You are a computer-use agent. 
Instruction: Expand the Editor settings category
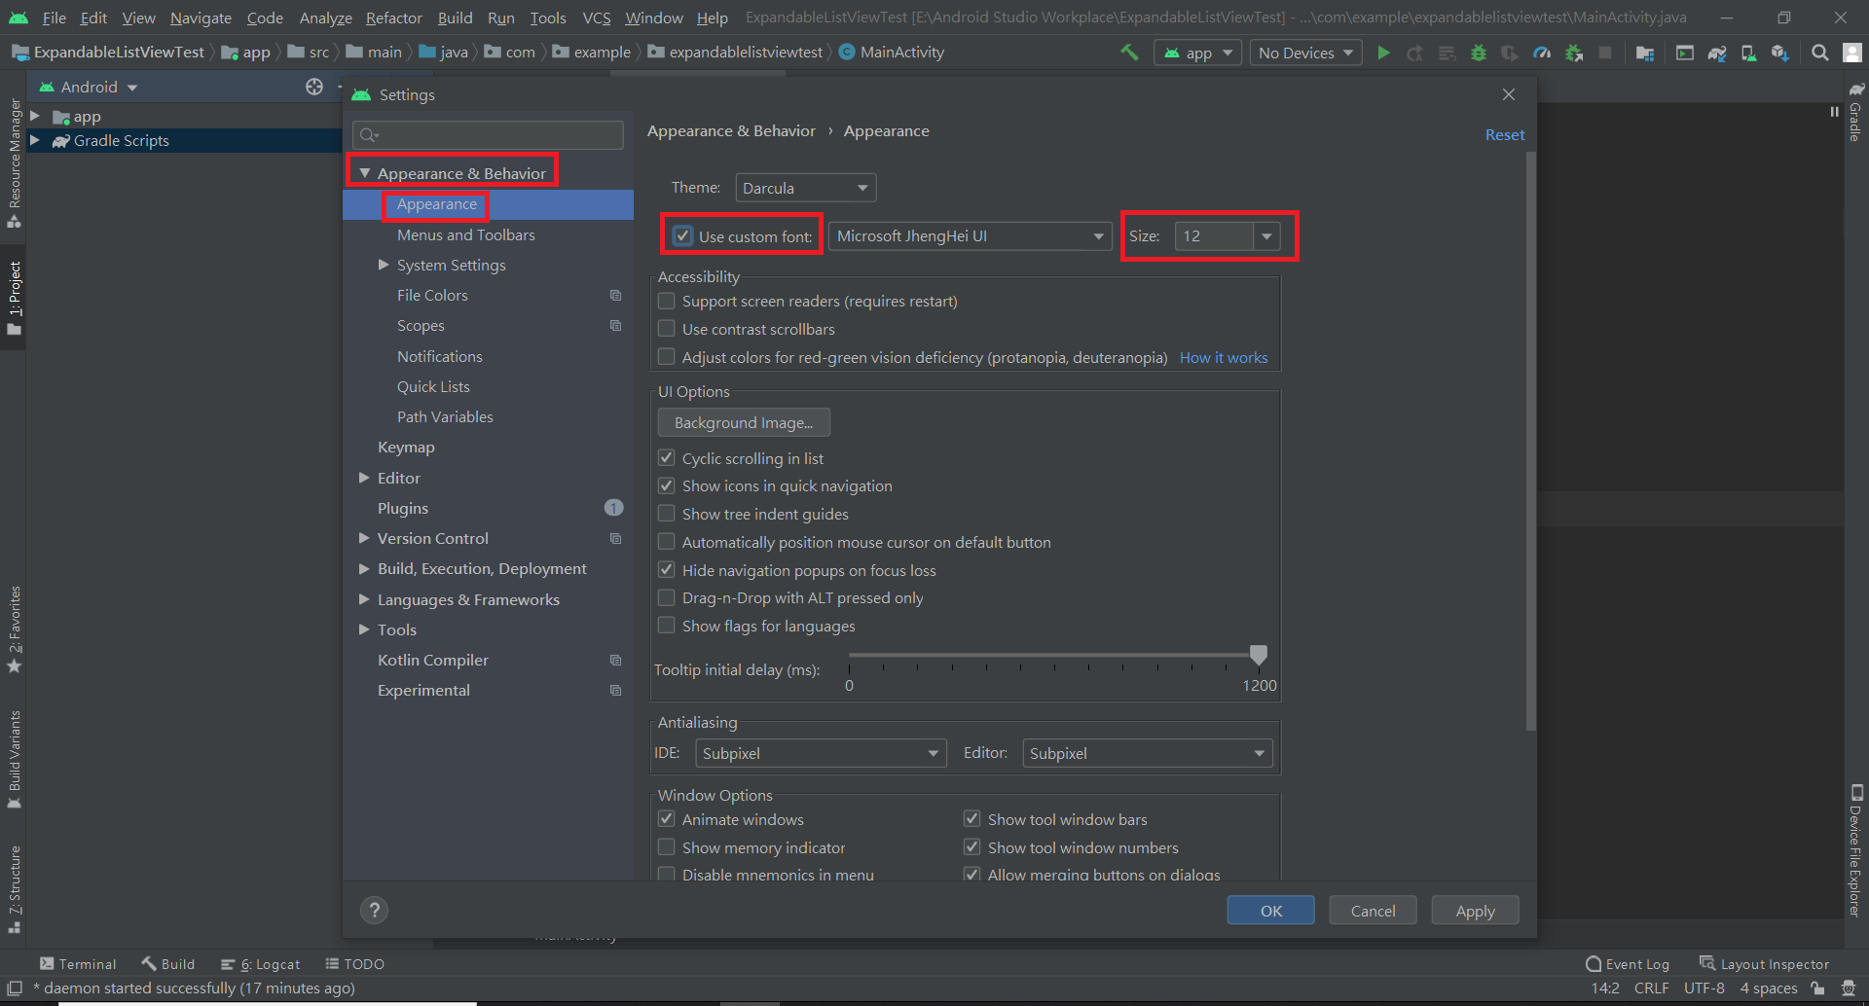coord(364,478)
